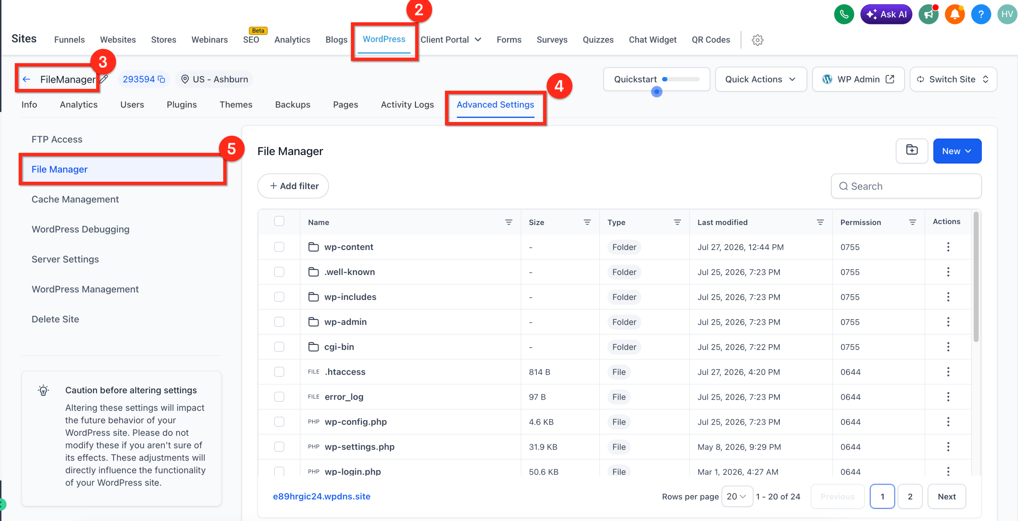Expand the blue New dropdown button
Image resolution: width=1018 pixels, height=521 pixels.
point(957,151)
